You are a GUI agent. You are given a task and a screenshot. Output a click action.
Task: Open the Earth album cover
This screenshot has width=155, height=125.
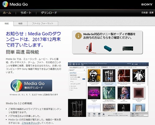click(x=124, y=93)
